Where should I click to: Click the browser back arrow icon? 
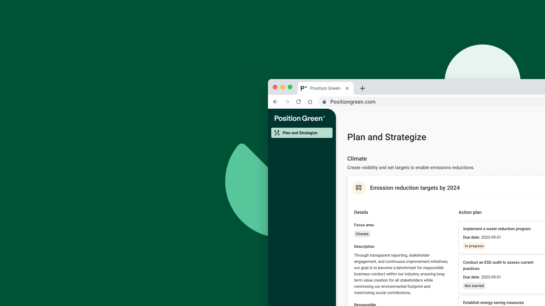276,102
